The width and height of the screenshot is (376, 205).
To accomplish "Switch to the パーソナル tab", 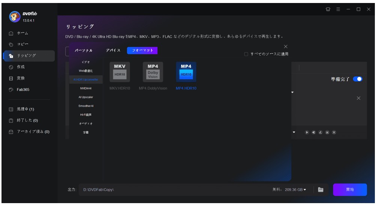I will tap(84, 51).
